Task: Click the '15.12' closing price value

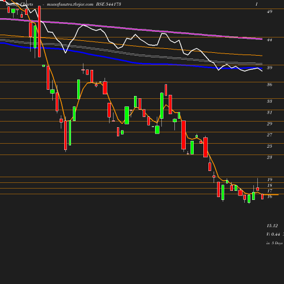Action: (x=272, y=225)
